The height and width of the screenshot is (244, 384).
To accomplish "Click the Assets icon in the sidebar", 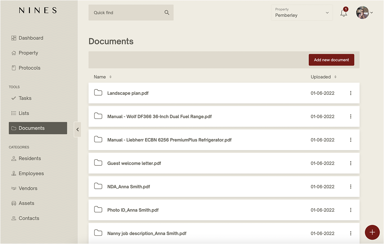I will [x=14, y=203].
